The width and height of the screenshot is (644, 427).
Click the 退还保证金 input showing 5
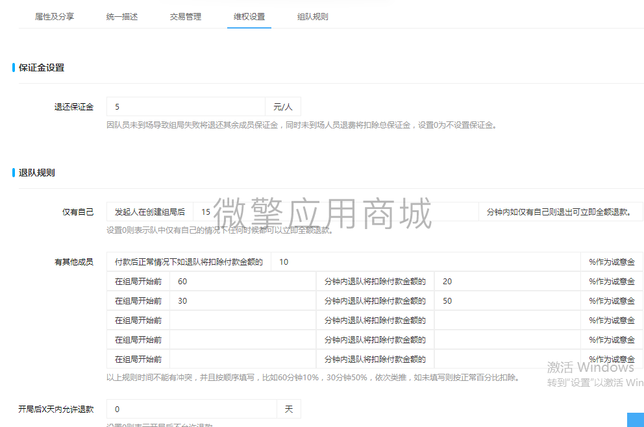(185, 106)
